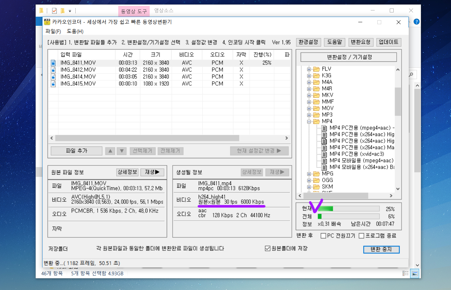Expand the MP3 tree node
451x290 pixels.
pos(309,115)
